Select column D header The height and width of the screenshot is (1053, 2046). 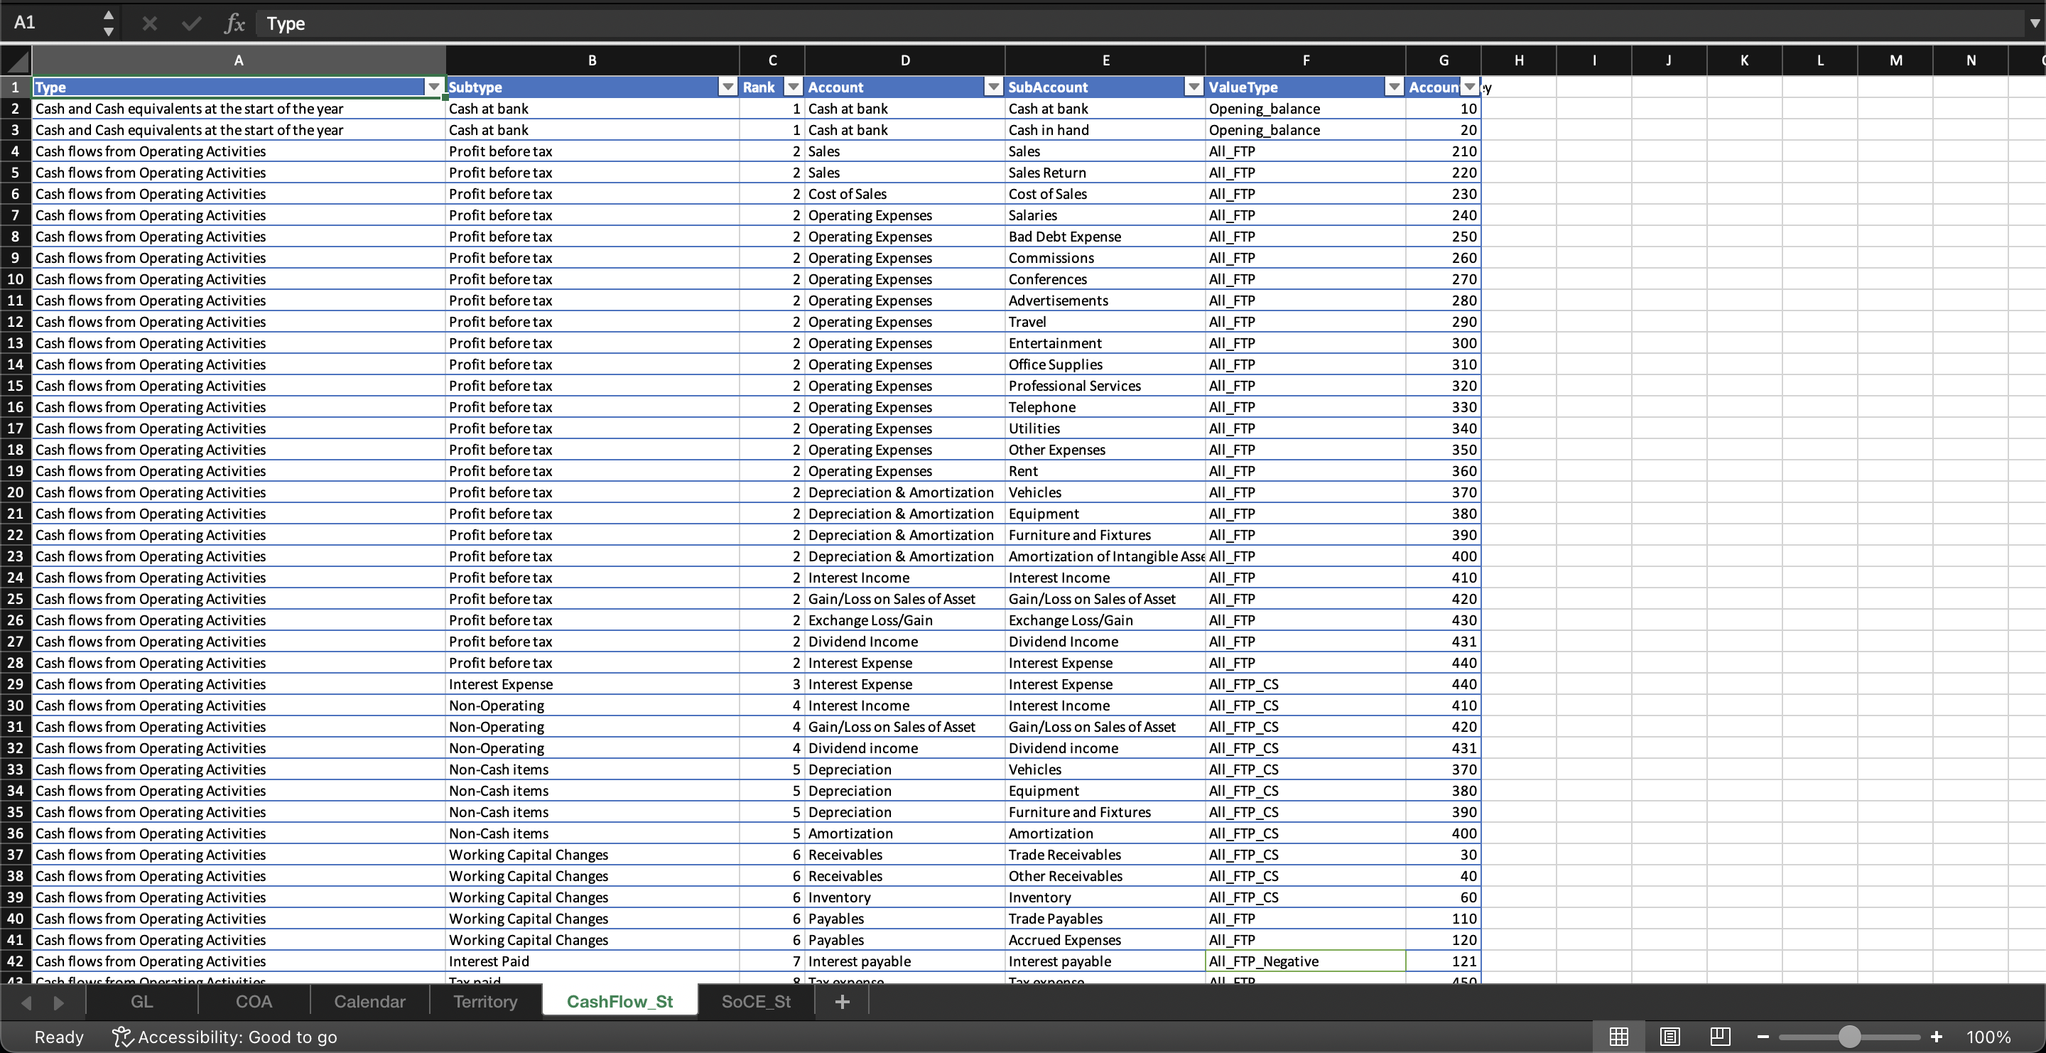904,60
